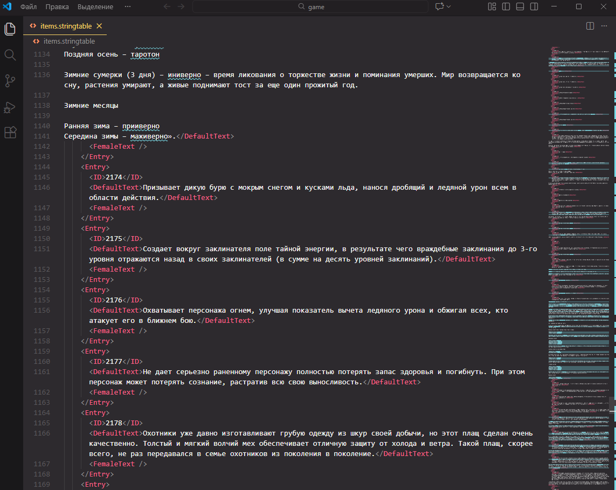Click closing Entry tag on line 1168
Image resolution: width=616 pixels, height=490 pixels.
(98, 474)
